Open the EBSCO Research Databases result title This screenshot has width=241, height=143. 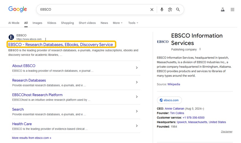coord(60,44)
